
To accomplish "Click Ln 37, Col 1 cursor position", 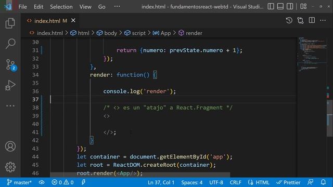I will coord(161,182).
